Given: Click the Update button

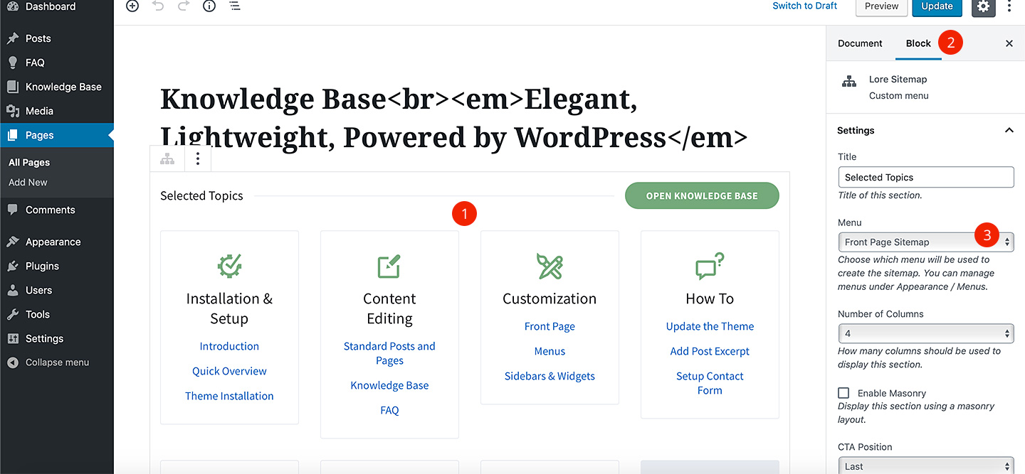Looking at the screenshot, I should 937,6.
